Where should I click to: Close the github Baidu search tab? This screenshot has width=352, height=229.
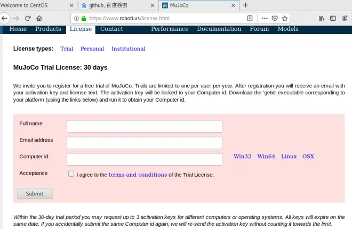tap(153, 5)
